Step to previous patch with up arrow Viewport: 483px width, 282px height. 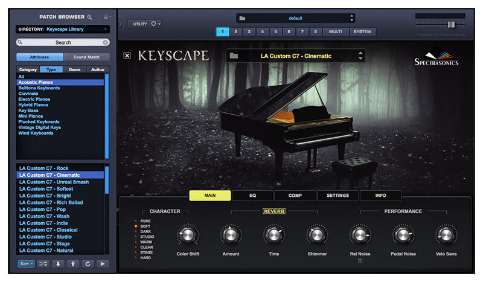pyautogui.click(x=73, y=264)
